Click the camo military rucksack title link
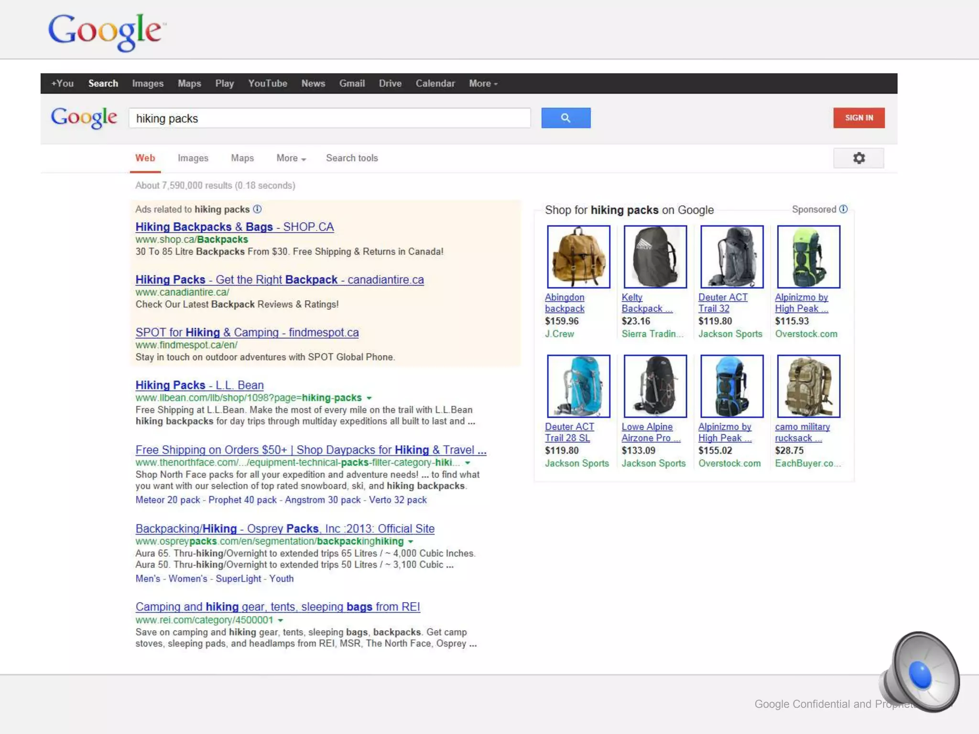 click(802, 432)
